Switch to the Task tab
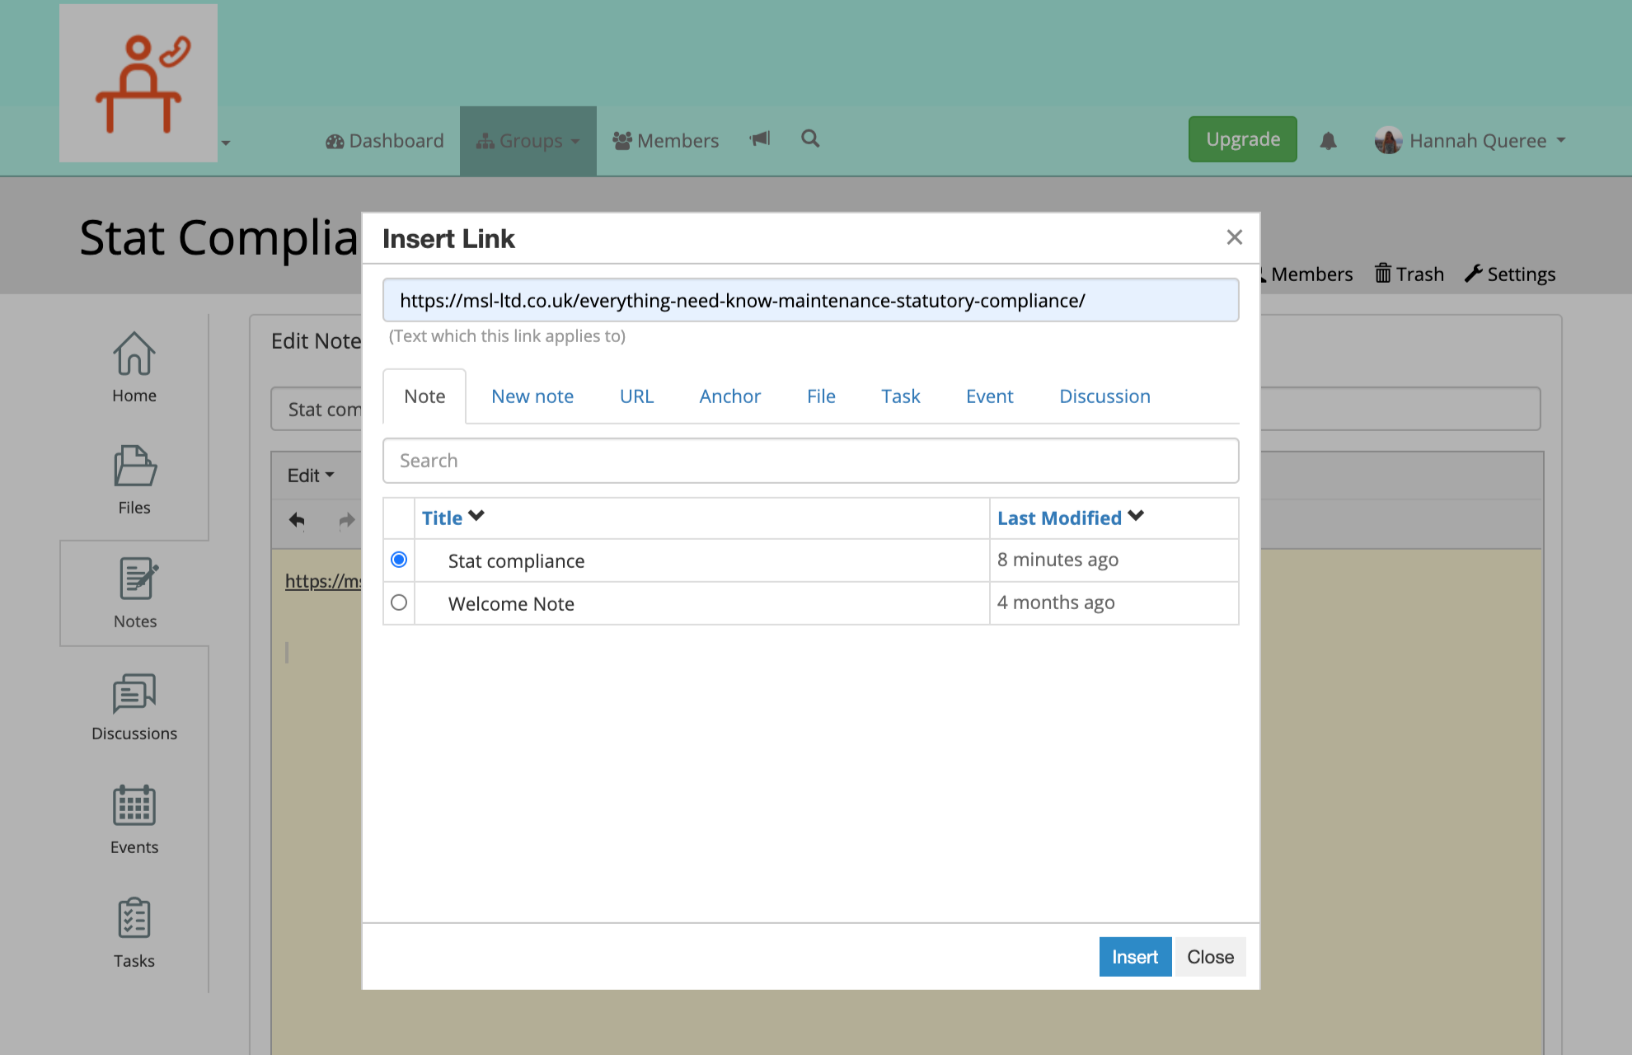The width and height of the screenshot is (1632, 1055). tap(900, 396)
